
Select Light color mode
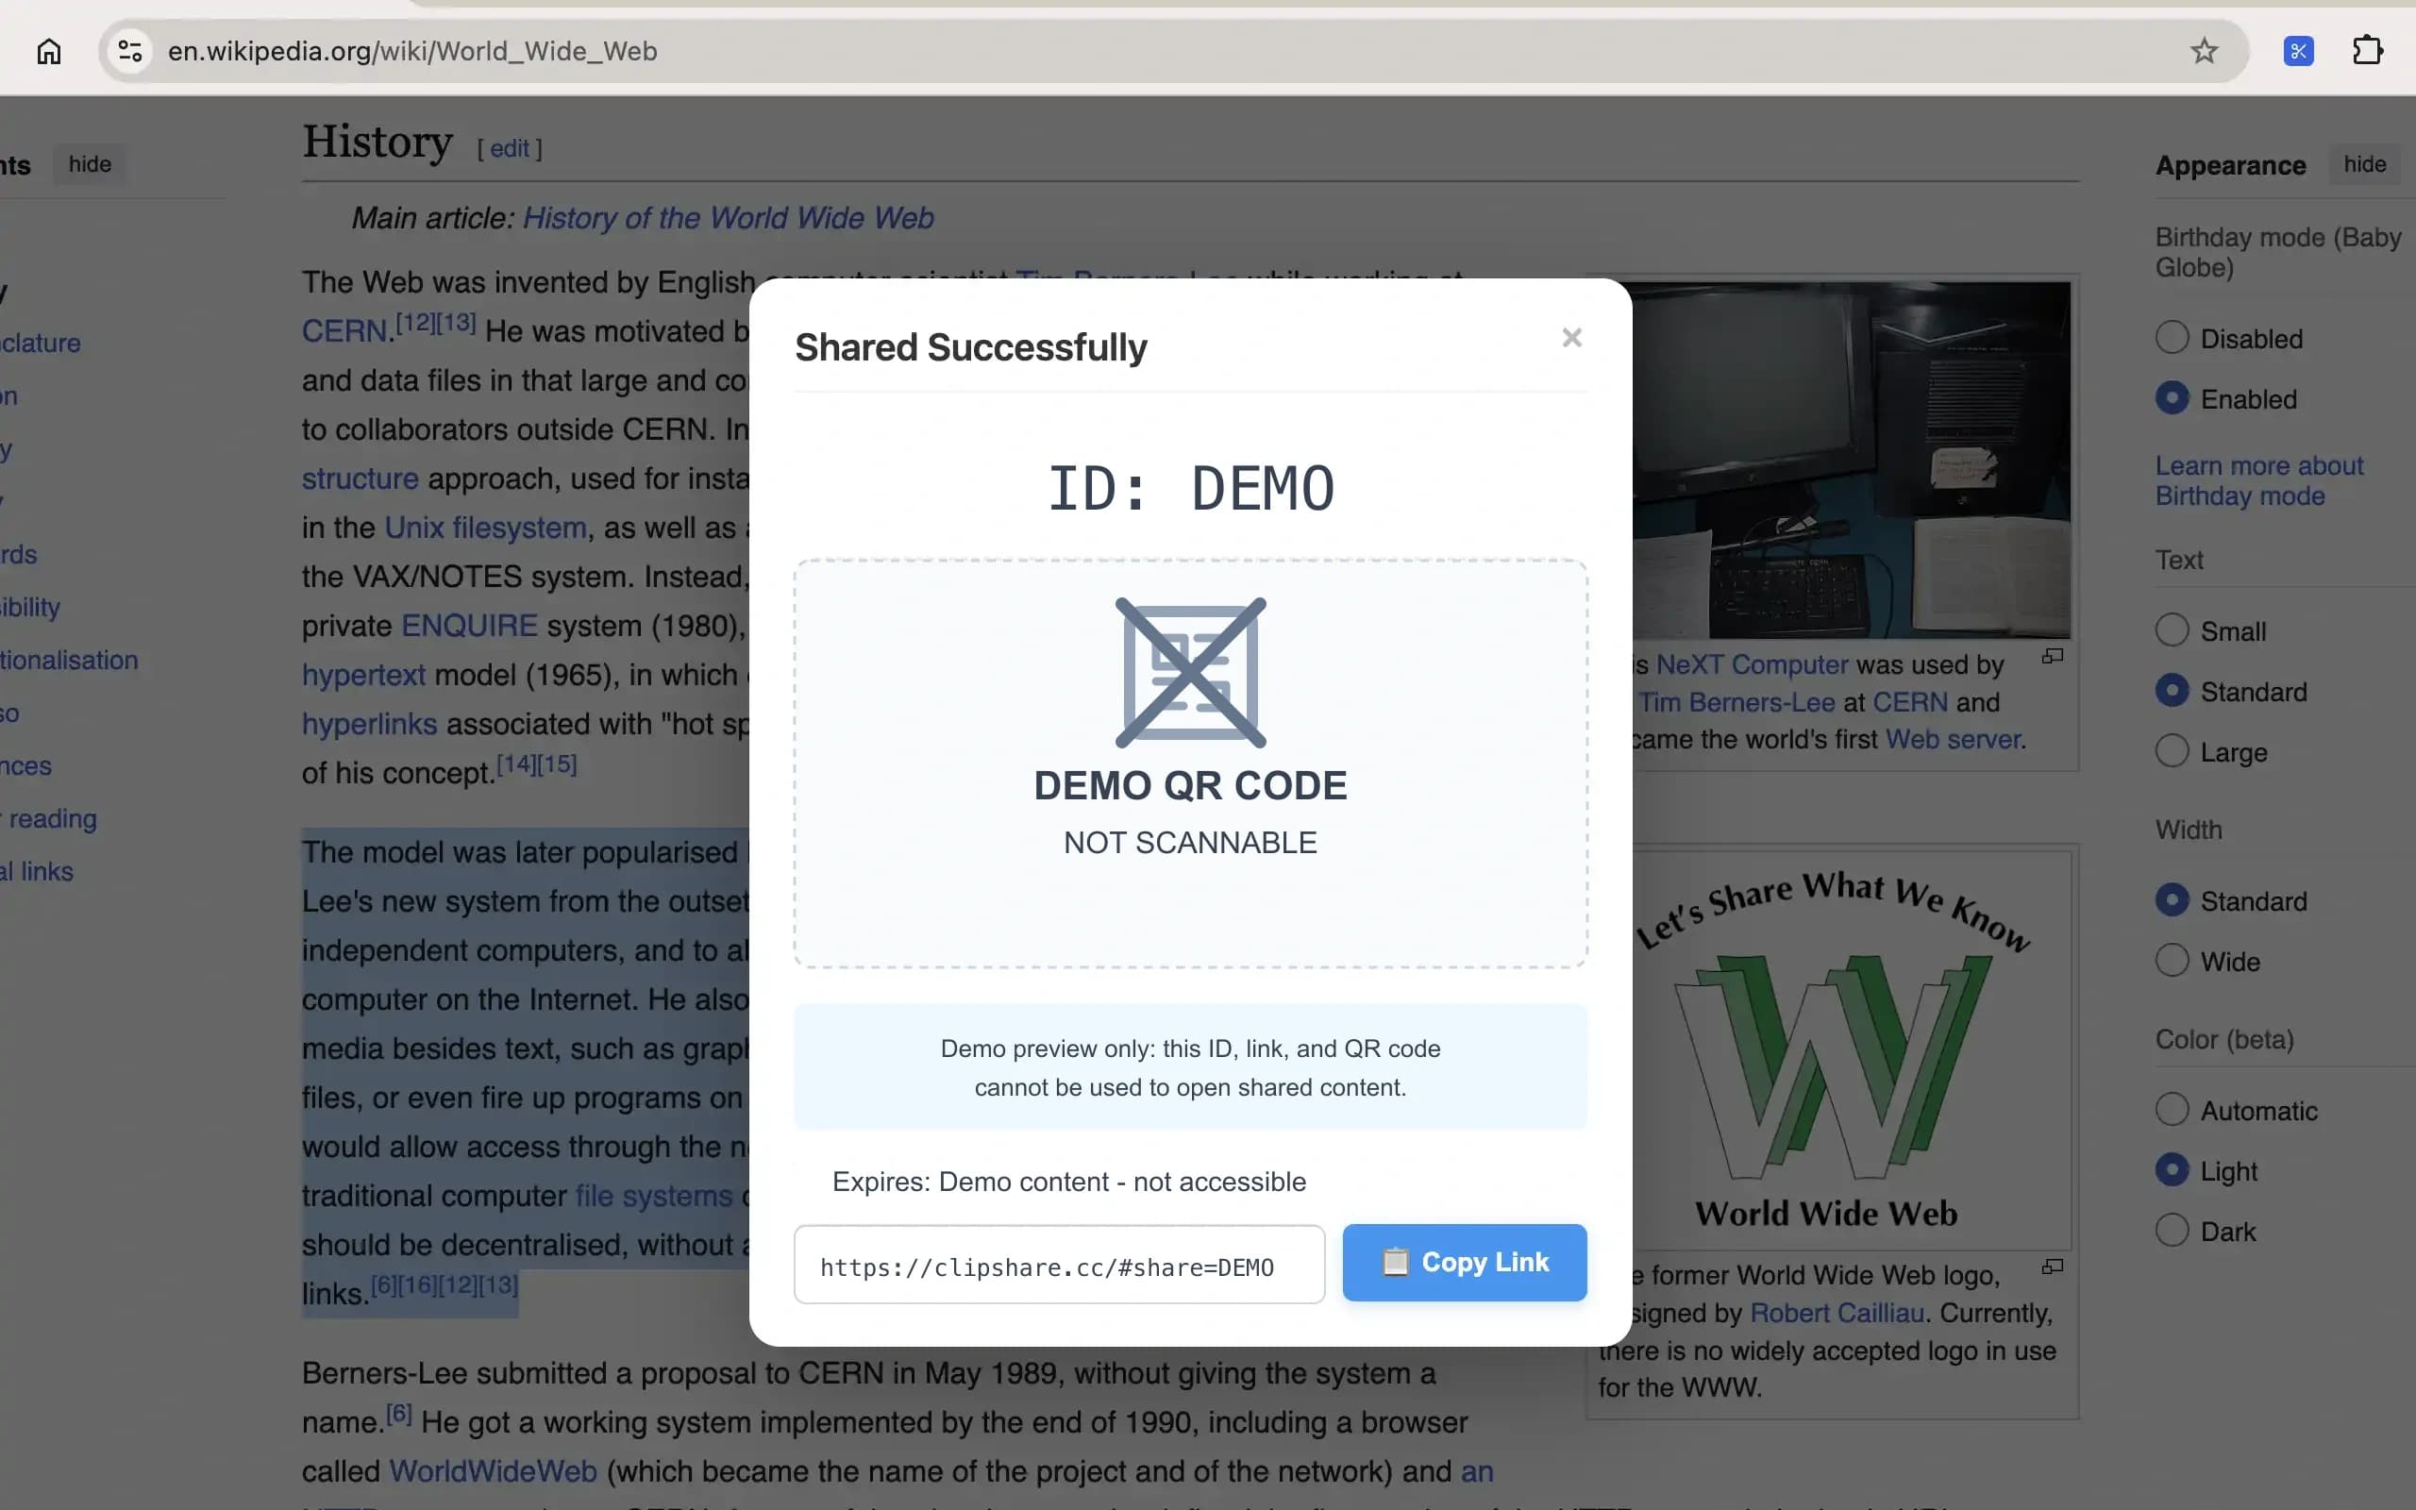pos(2172,1169)
